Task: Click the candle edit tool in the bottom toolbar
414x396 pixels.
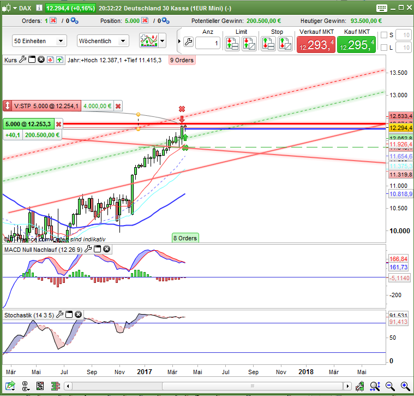Action: [360, 387]
